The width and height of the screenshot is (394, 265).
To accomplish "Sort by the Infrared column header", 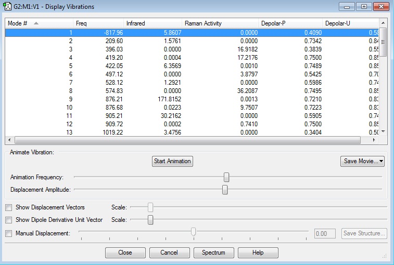I will 152,23.
